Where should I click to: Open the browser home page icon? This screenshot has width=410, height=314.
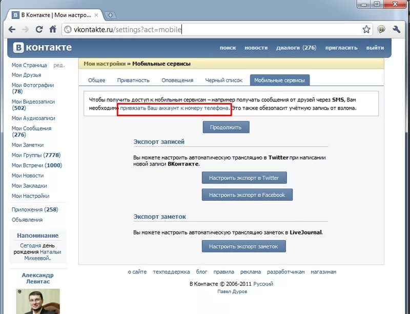(53, 29)
